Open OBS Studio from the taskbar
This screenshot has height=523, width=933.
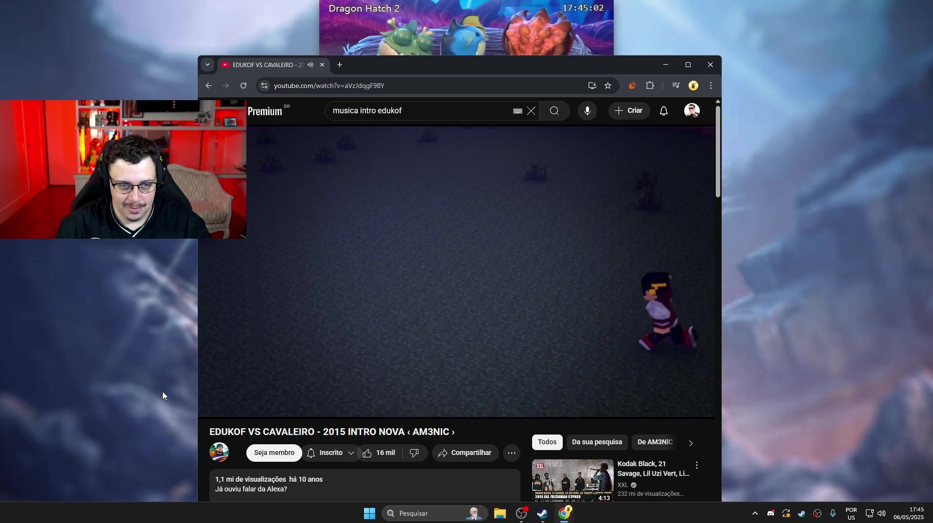pyautogui.click(x=521, y=513)
